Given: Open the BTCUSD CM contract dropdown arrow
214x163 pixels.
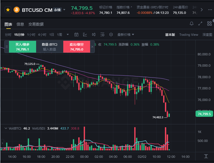Looking at the screenshot, I should (x=64, y=10).
